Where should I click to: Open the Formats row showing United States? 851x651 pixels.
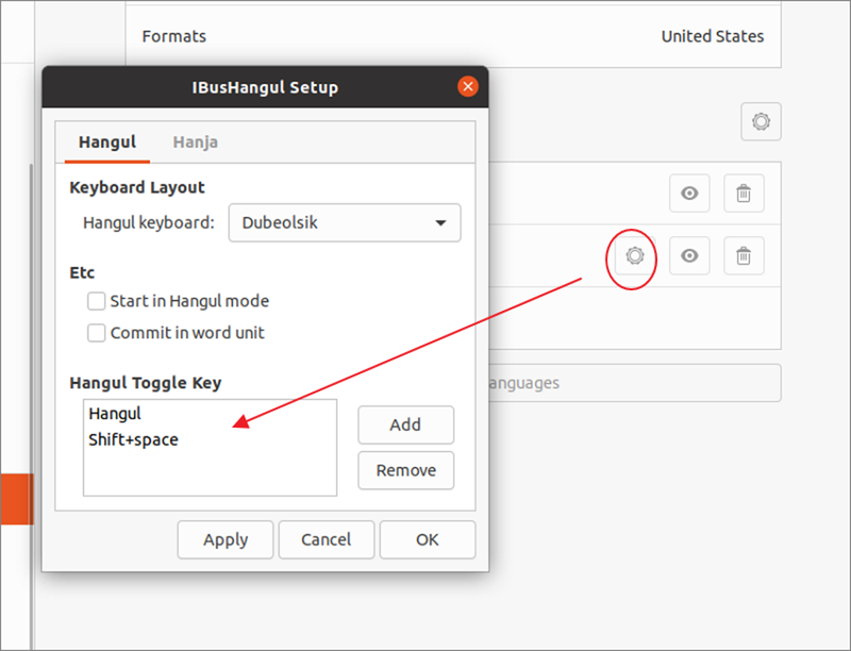tap(453, 36)
